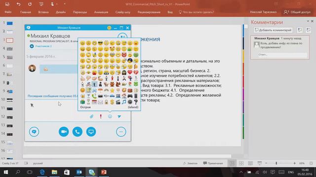Image resolution: width=316 pixels, height=177 pixels.
Task: Click the Ответ reply field
Action: pos(283,55)
